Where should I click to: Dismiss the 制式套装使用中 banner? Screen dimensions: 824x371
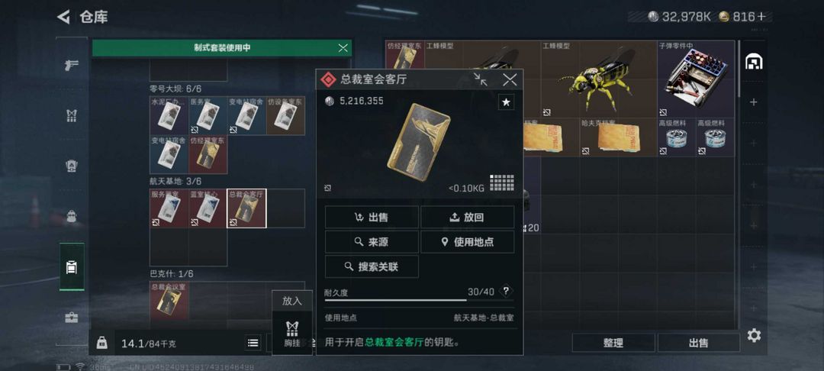343,48
